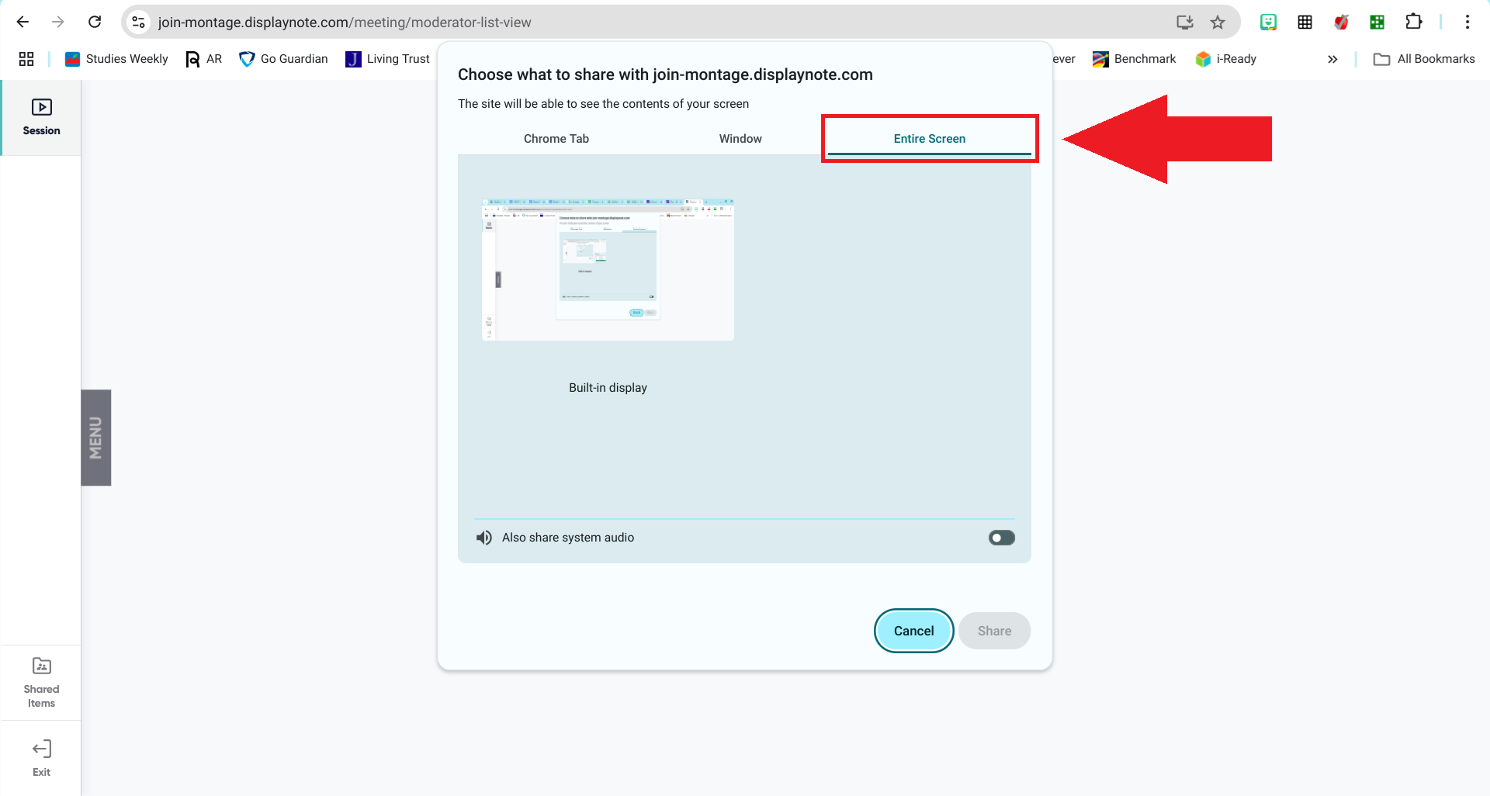Open the Go Guardian bookmark
The height and width of the screenshot is (796, 1490).
coord(283,59)
